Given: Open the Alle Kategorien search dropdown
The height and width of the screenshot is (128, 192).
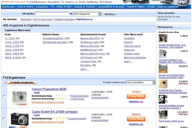Looking at the screenshot, I should (87, 14).
